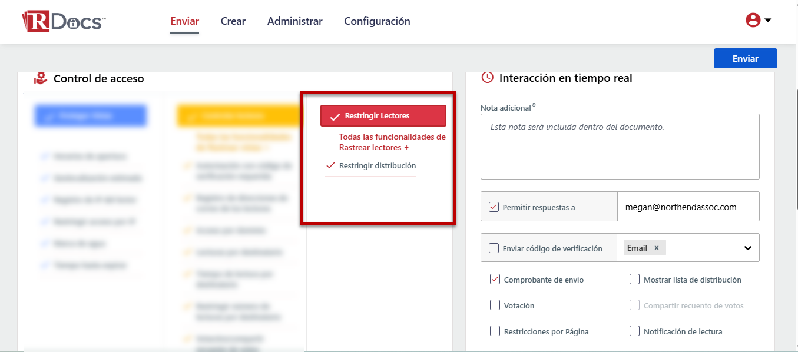The height and width of the screenshot is (352, 798).
Task: Open the account menu dropdown arrow
Action: coord(768,21)
